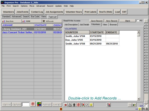Click the status bar lock icon
149x111 pixels.
click(147, 109)
